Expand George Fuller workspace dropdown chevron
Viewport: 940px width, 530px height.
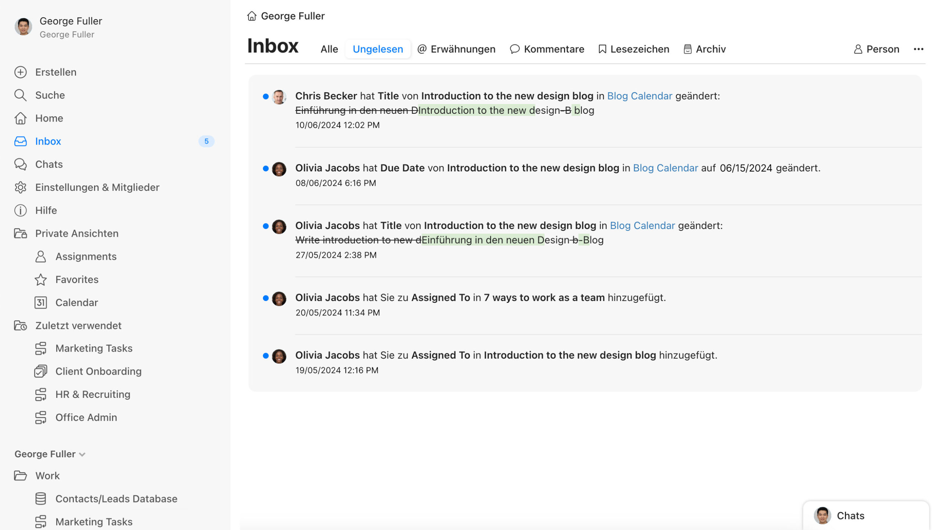click(82, 454)
